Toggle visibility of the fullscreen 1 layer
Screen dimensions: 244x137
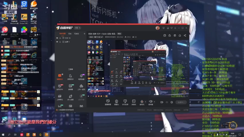click(57, 42)
